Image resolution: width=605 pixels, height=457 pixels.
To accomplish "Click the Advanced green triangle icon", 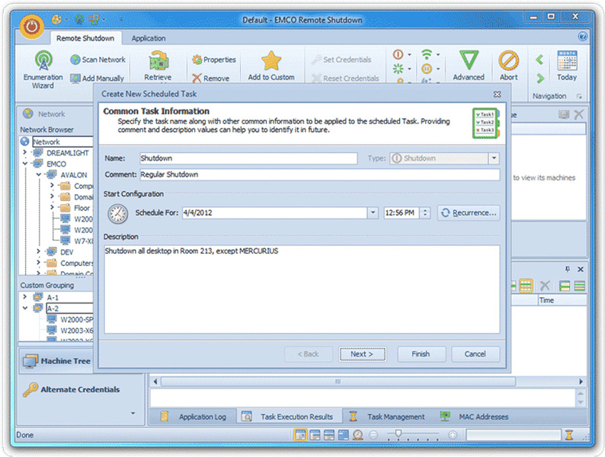I will (x=469, y=60).
